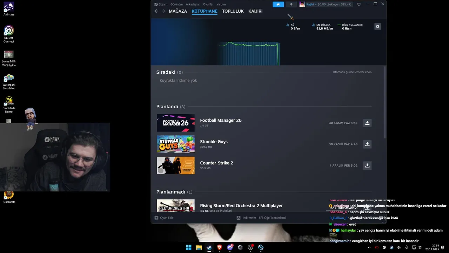
Task: Click the back navigation arrow
Action: (x=156, y=11)
